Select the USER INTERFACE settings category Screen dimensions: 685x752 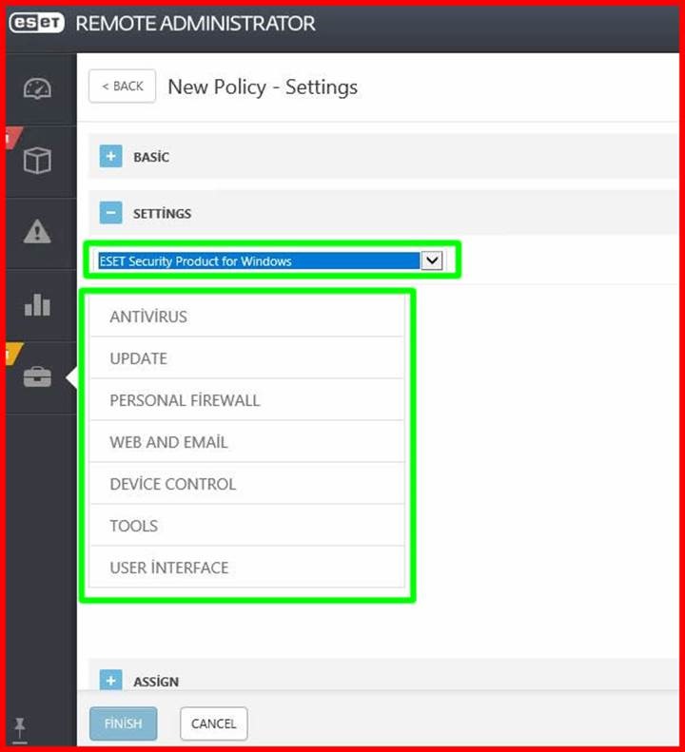pyautogui.click(x=247, y=568)
